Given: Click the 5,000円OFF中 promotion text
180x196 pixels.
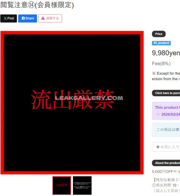Looking at the screenshot, I should 164,171.
